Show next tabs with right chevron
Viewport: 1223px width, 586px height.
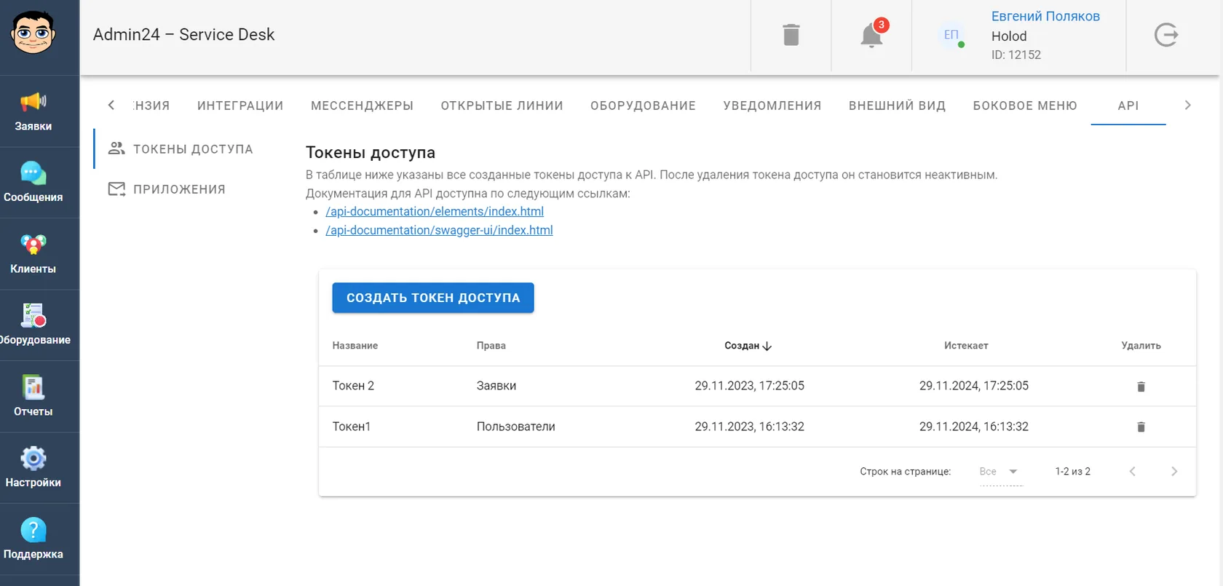click(1187, 106)
